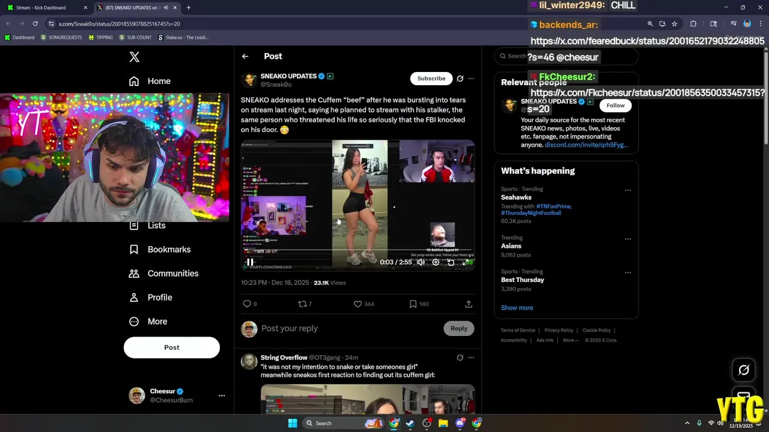Mute the video volume

[421, 262]
